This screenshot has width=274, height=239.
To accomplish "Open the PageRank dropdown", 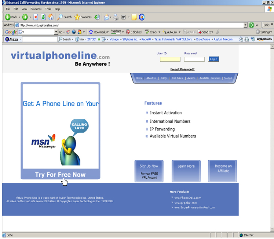I will click(x=123, y=32).
